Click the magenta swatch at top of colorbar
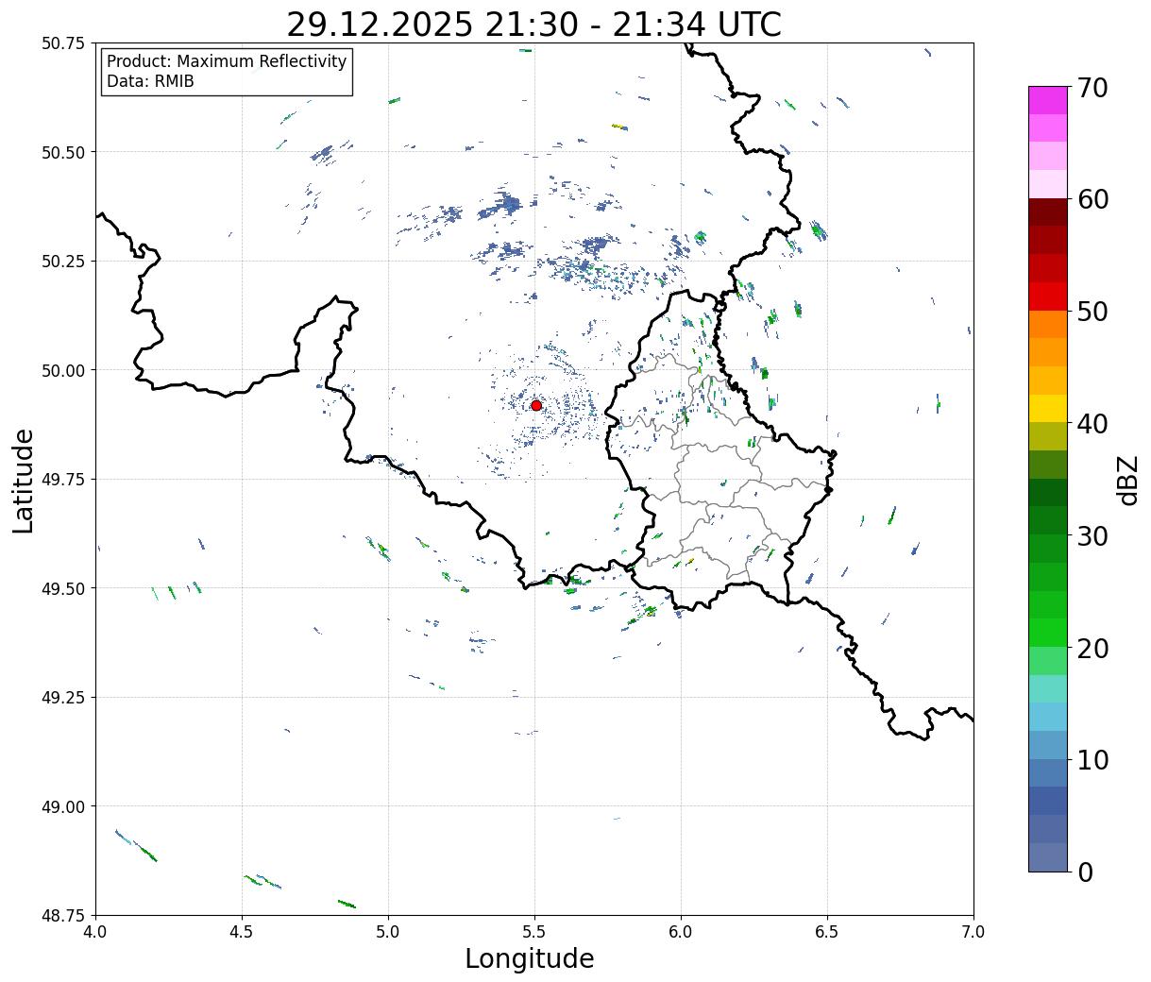1151x982 pixels. [1048, 100]
